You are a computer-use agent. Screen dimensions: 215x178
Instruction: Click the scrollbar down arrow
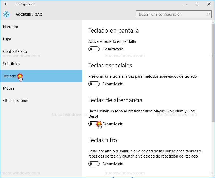point(213,176)
